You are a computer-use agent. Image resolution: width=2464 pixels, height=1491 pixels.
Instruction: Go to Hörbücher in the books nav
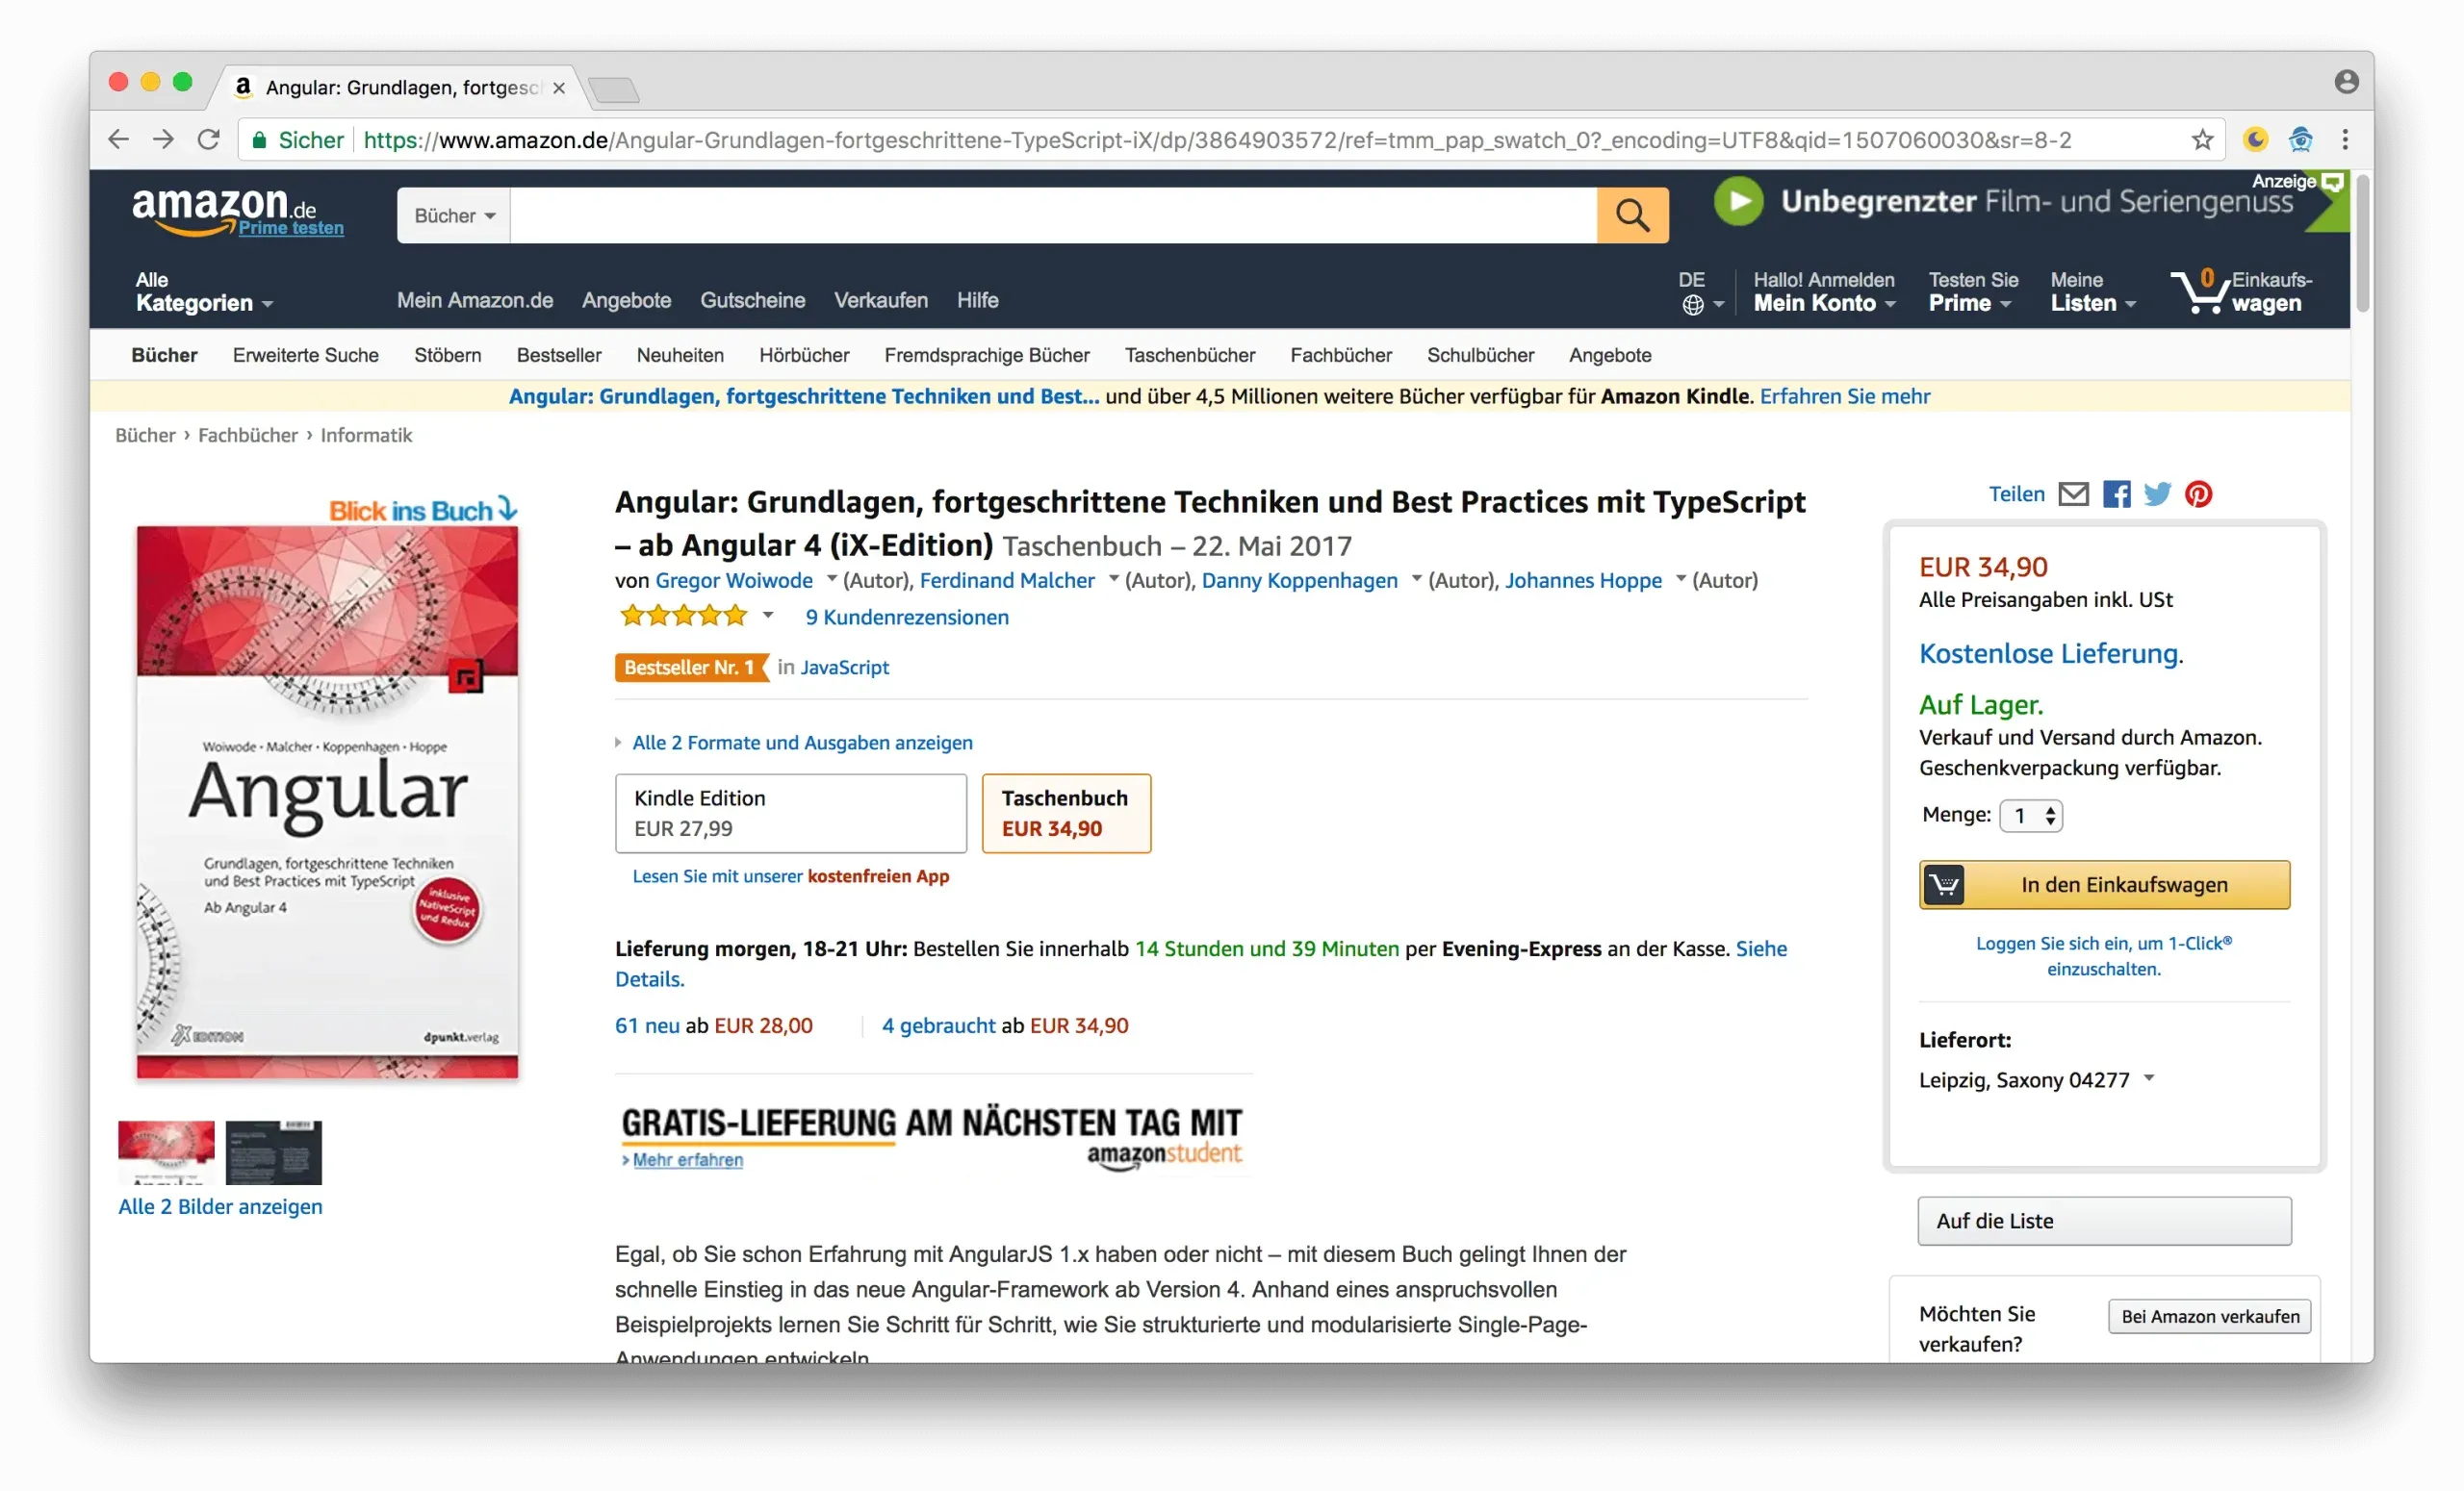tap(804, 355)
